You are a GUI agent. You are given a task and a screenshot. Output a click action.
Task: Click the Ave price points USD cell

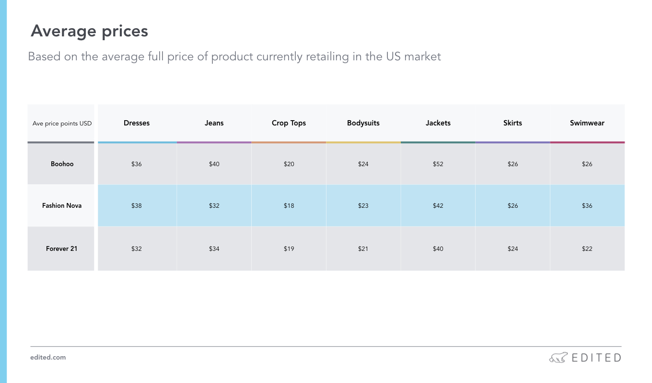pos(61,123)
